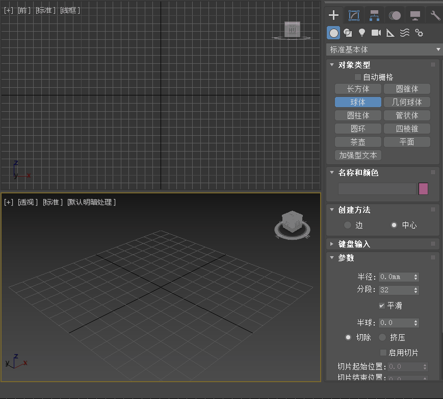Open the object color swatch

(423, 189)
